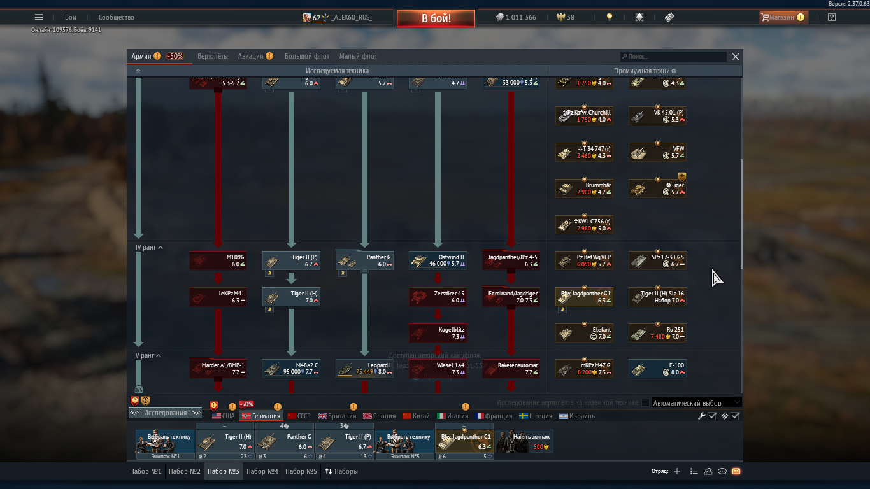
Task: Open the battle pass ticket icon
Action: pos(669,18)
